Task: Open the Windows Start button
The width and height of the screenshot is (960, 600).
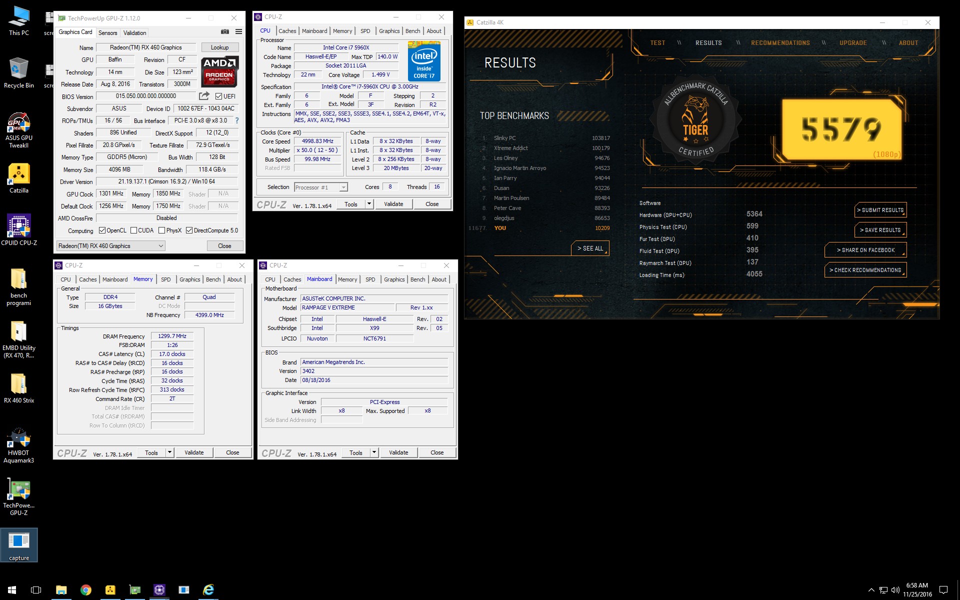Action: coord(12,590)
